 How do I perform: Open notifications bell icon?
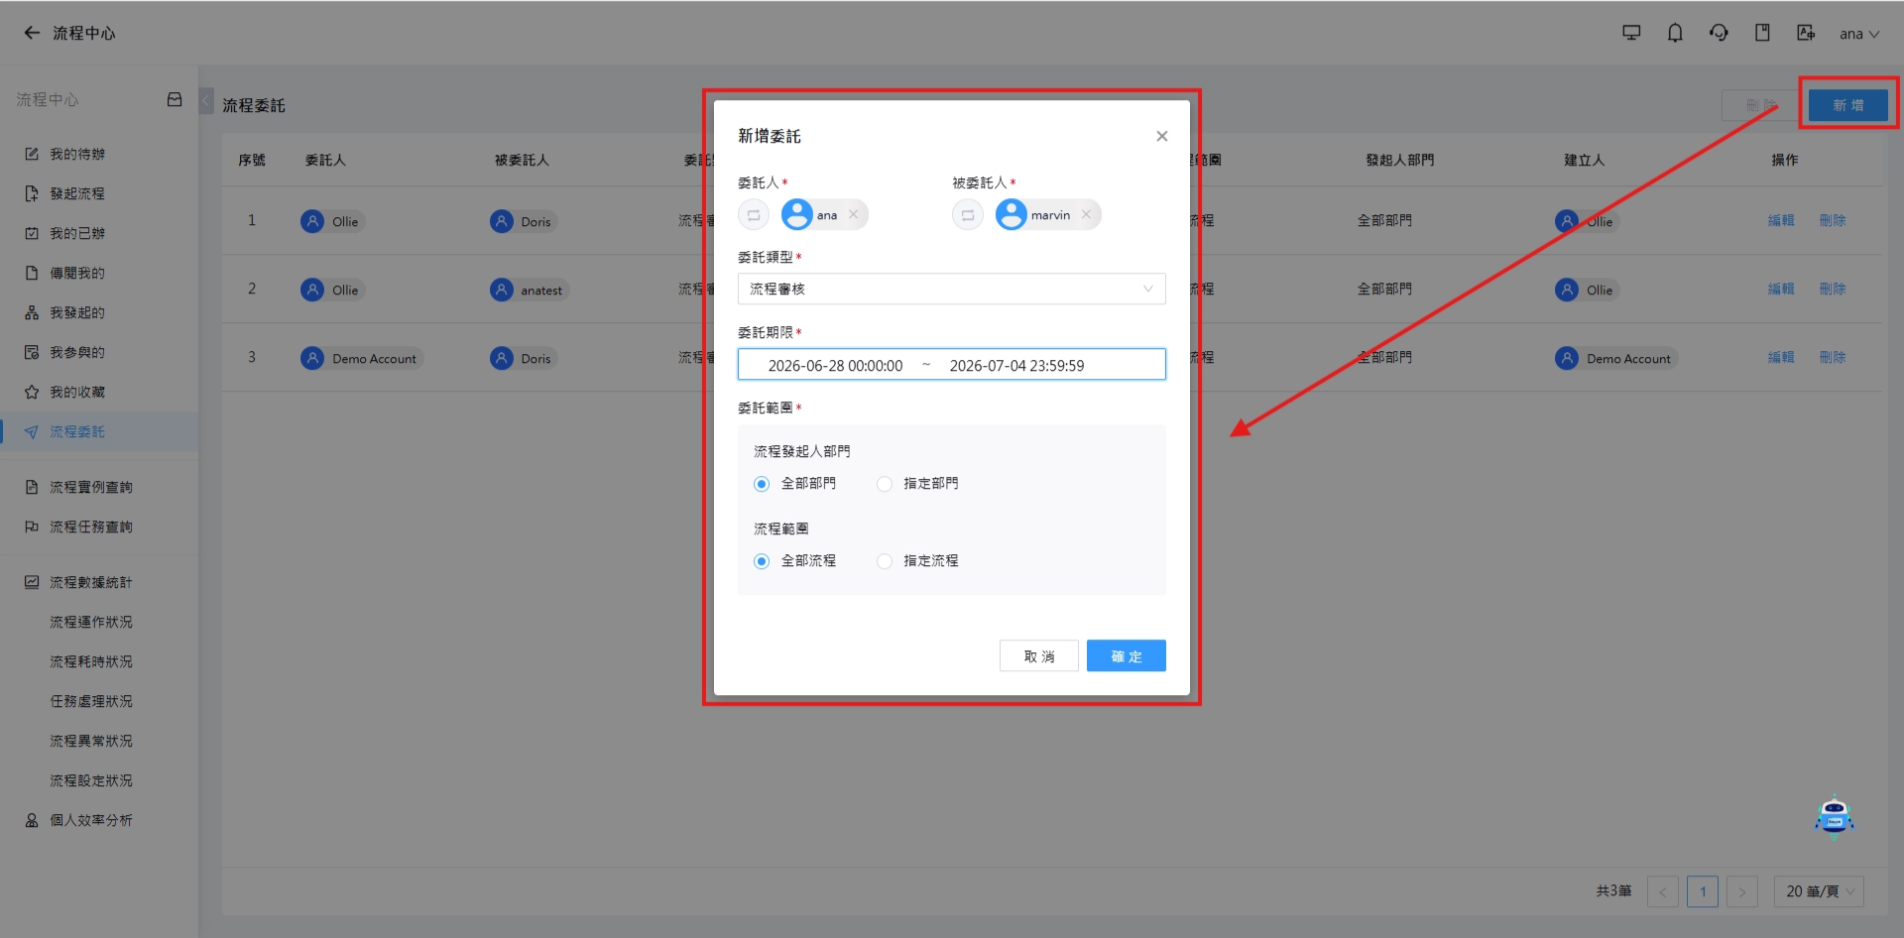point(1675,33)
